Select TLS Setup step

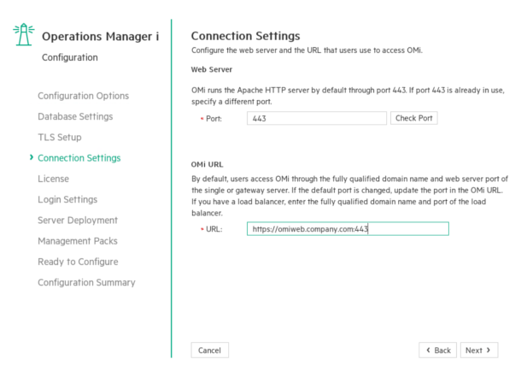(60, 137)
